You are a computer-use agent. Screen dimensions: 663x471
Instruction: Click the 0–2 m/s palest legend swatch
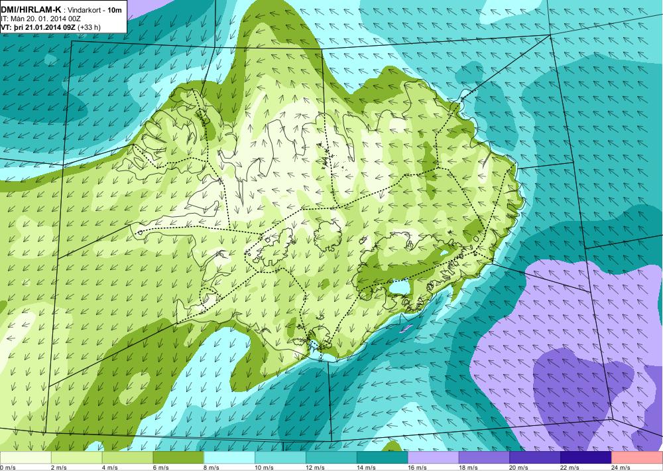[25, 458]
